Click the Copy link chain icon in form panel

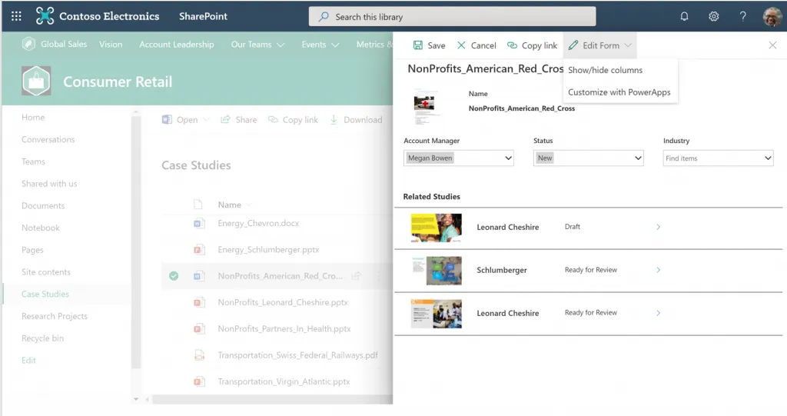(512, 45)
